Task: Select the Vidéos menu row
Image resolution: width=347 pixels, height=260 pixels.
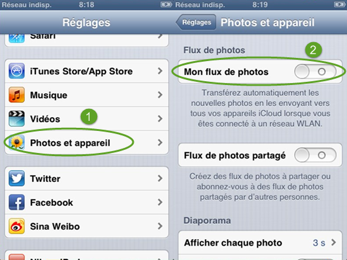Action: coord(86,119)
